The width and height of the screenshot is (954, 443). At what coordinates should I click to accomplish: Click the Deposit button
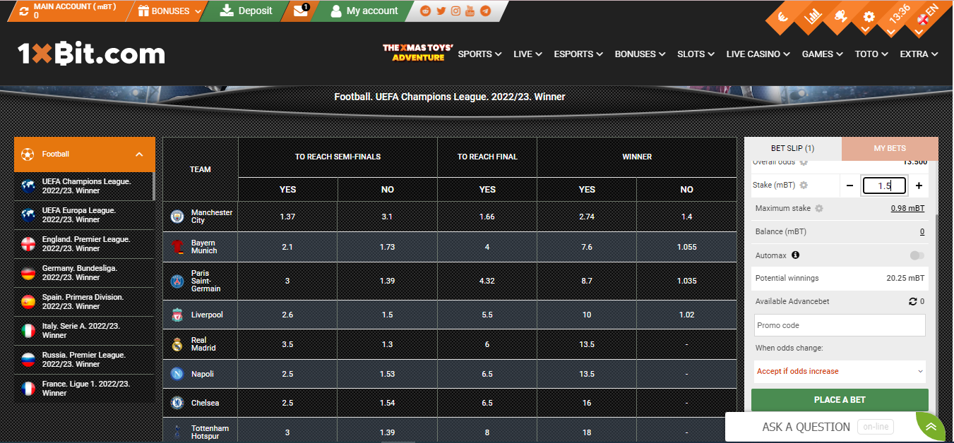pyautogui.click(x=246, y=11)
